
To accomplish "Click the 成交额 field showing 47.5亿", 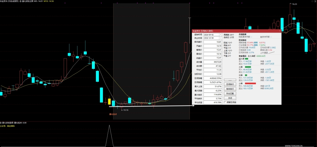I will click(x=213, y=66).
